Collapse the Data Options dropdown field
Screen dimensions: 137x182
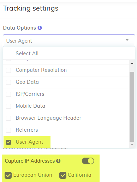pyautogui.click(x=69, y=41)
